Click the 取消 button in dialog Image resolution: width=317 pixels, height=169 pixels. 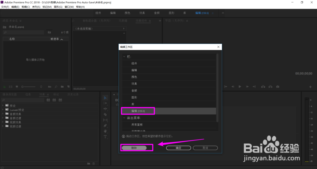click(x=205, y=148)
